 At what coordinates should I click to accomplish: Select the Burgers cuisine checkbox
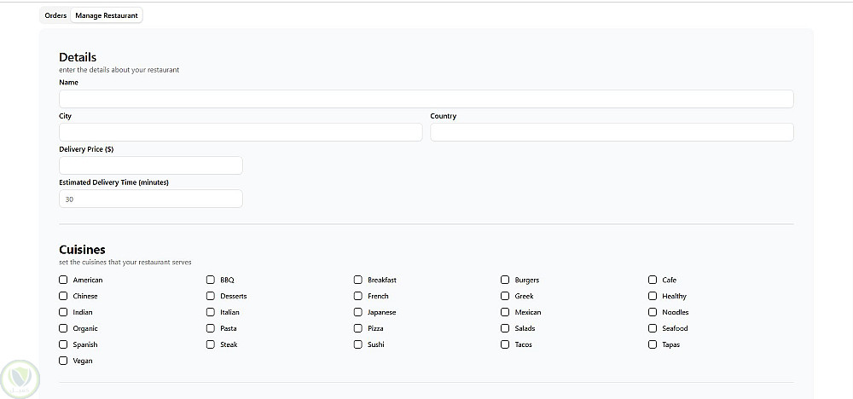(x=505, y=280)
